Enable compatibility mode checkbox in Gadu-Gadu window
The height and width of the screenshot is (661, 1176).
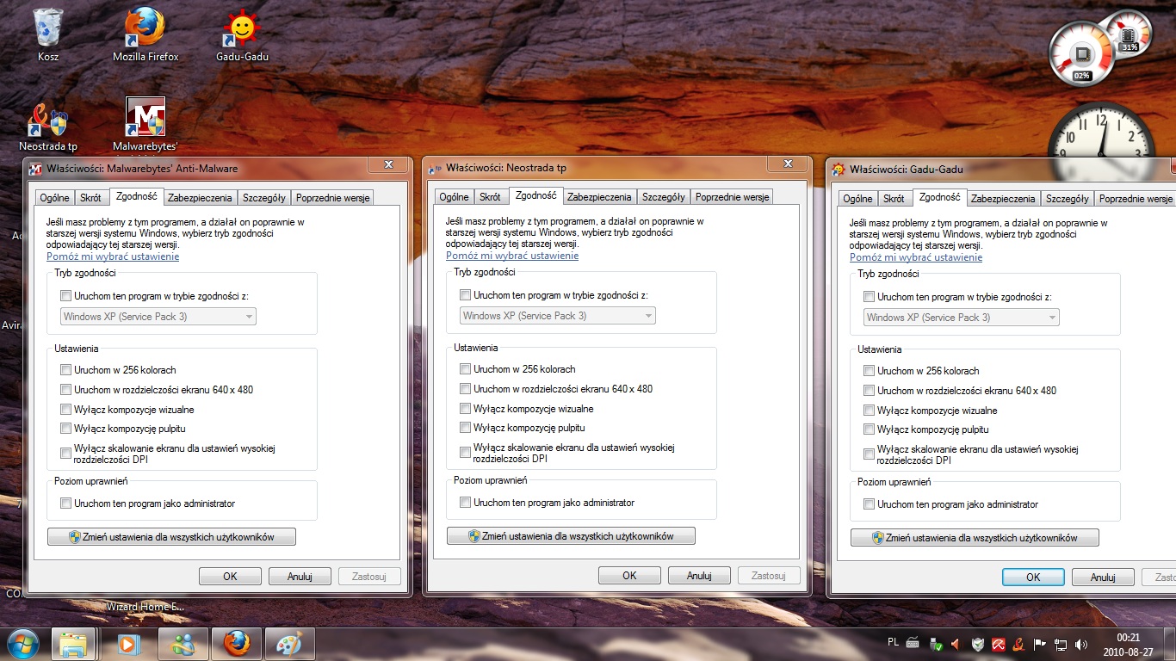click(x=870, y=297)
